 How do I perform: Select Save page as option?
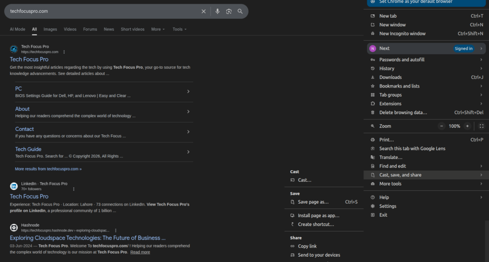(313, 202)
